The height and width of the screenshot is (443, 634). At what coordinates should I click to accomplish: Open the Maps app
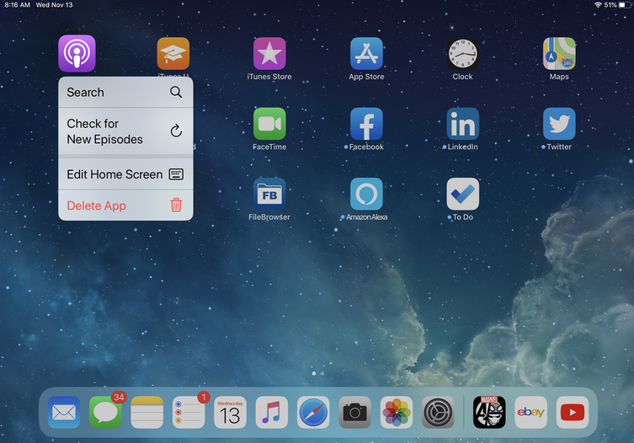click(559, 53)
